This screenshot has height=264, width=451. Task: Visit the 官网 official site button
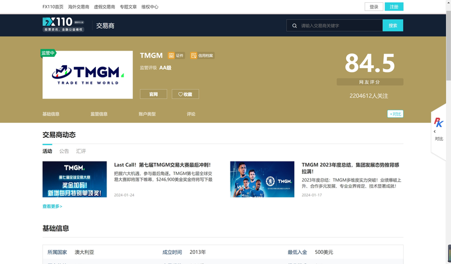point(153,94)
